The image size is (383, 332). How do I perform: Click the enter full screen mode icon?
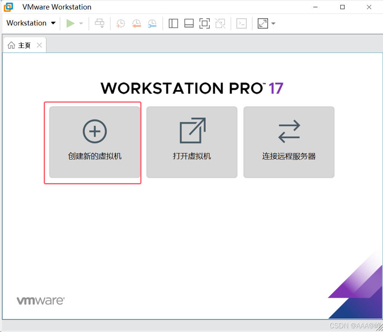[204, 23]
